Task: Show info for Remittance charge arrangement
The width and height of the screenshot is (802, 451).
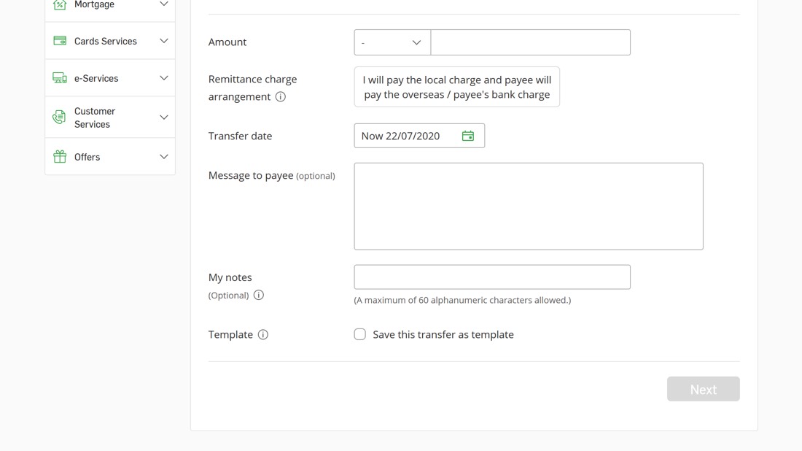Action: tap(281, 97)
